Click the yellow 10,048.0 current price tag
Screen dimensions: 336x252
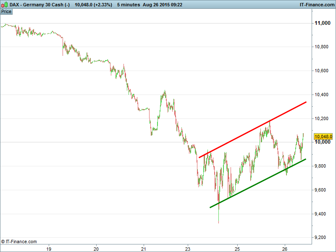pos(323,136)
